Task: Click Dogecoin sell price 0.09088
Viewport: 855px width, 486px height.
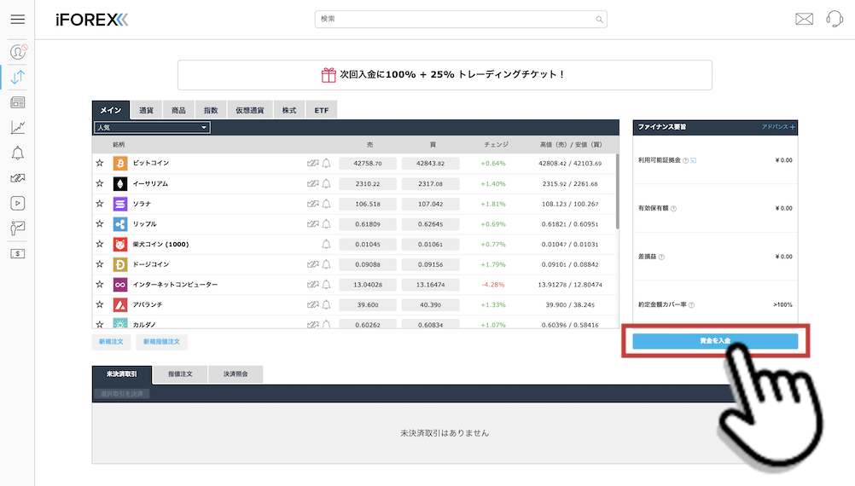Action: click(368, 264)
